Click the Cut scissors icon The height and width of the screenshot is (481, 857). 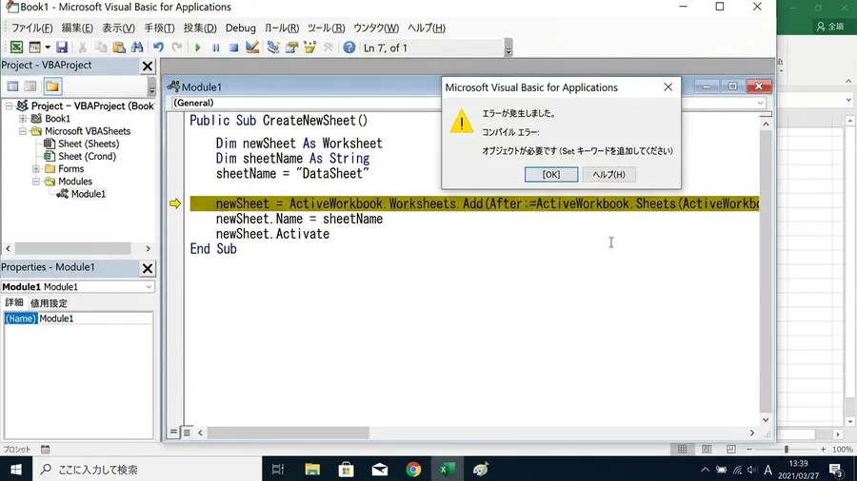pos(82,48)
